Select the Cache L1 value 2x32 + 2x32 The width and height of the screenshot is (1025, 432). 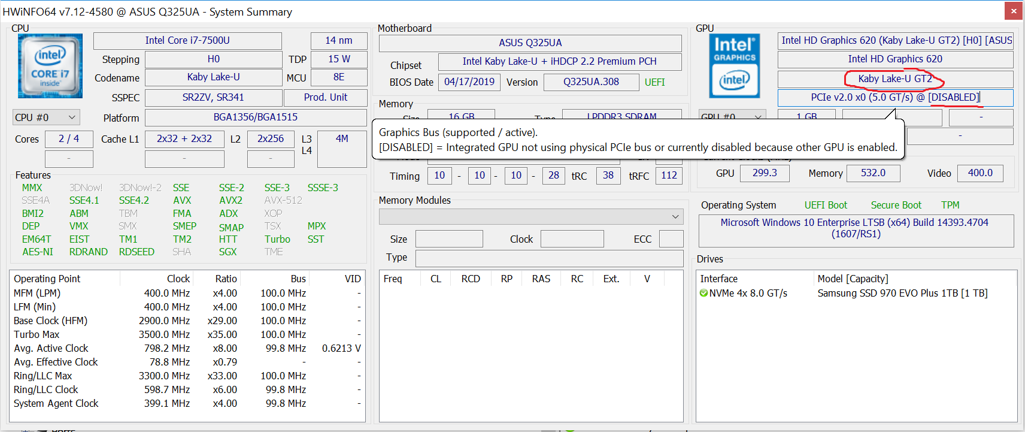coord(184,139)
